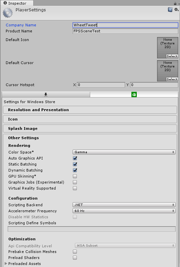Enable Prebake Collision Meshes checkbox
Viewport: 180px width, 267px height.
[x=75, y=252]
